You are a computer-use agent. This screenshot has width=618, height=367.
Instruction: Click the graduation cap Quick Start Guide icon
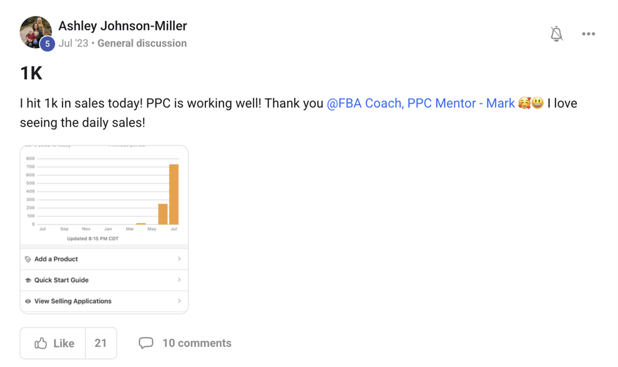click(28, 280)
